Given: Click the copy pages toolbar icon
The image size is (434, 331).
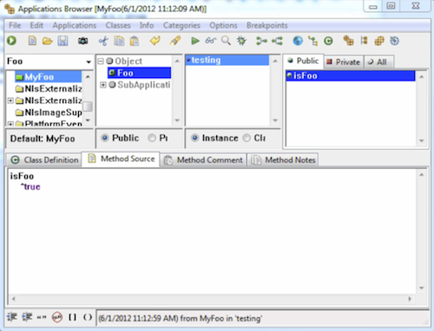Looking at the screenshot, I should [x=119, y=41].
